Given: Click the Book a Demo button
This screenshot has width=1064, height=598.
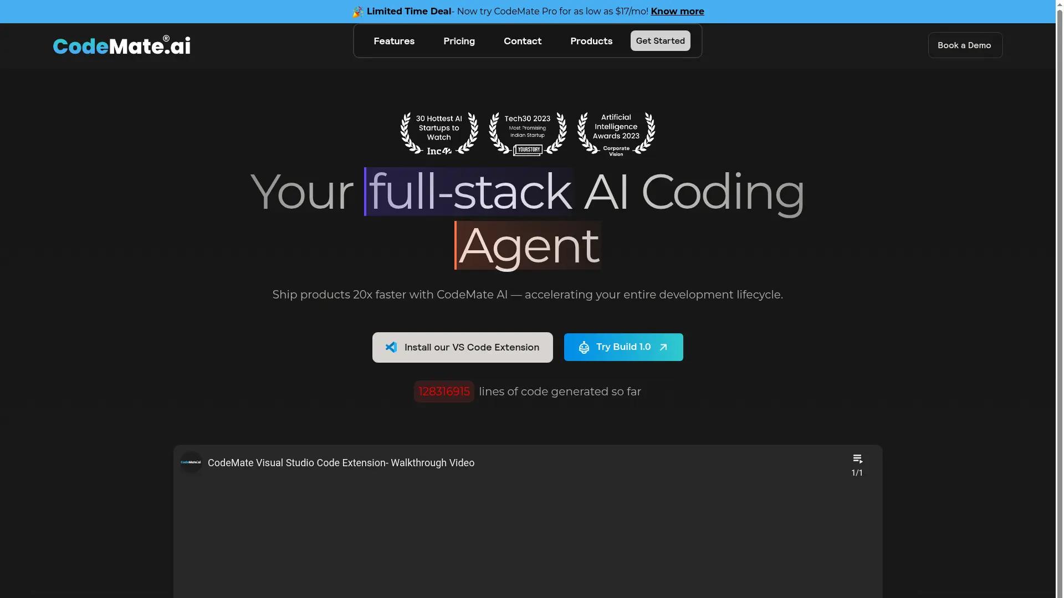Looking at the screenshot, I should coord(964,45).
